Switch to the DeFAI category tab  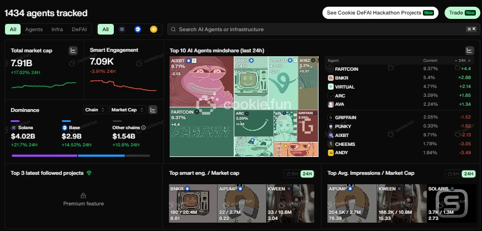point(79,29)
